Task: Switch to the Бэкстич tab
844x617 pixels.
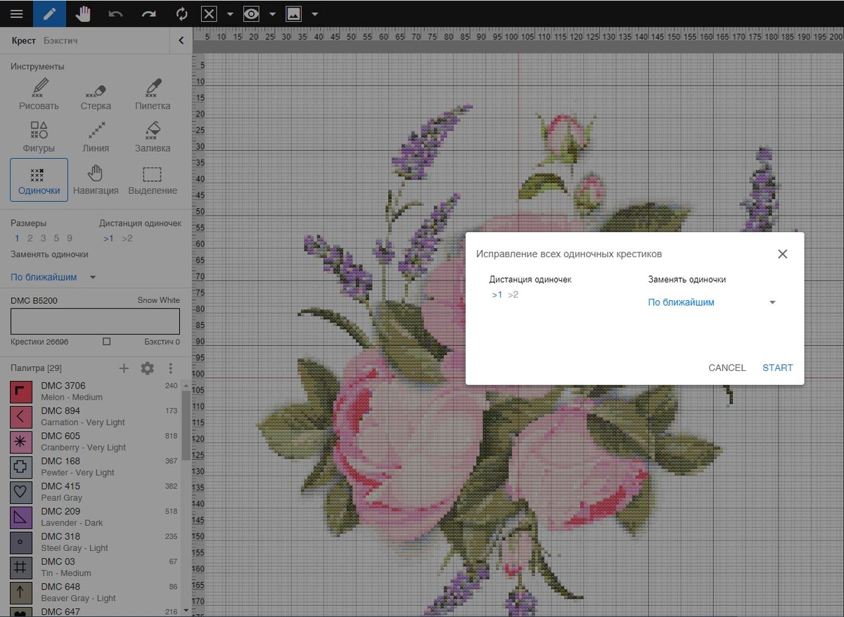Action: [60, 41]
